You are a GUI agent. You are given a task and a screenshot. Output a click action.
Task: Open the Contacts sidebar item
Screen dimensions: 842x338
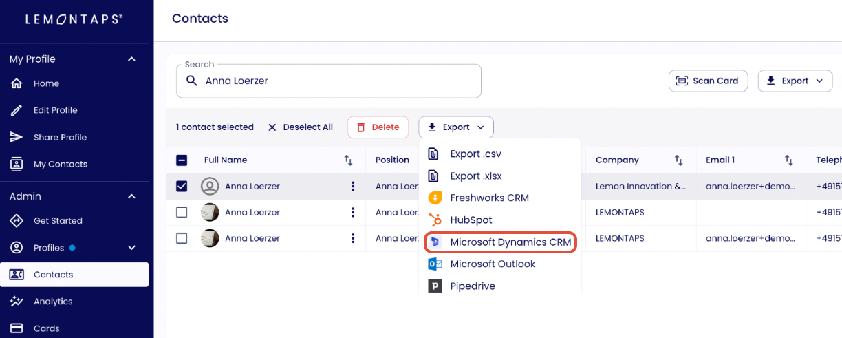click(x=74, y=275)
